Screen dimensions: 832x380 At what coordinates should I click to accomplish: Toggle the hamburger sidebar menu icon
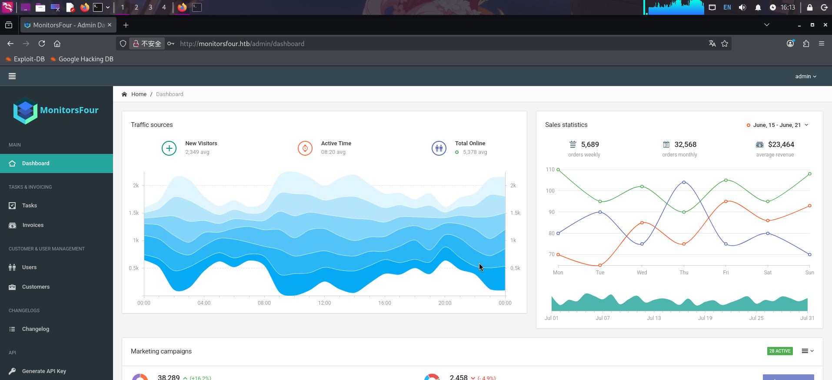[12, 76]
